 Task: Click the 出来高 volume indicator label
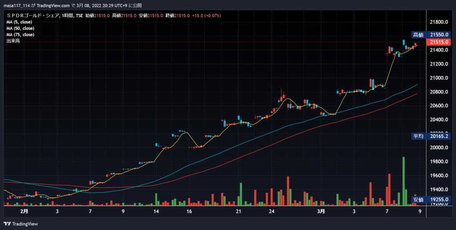13,41
